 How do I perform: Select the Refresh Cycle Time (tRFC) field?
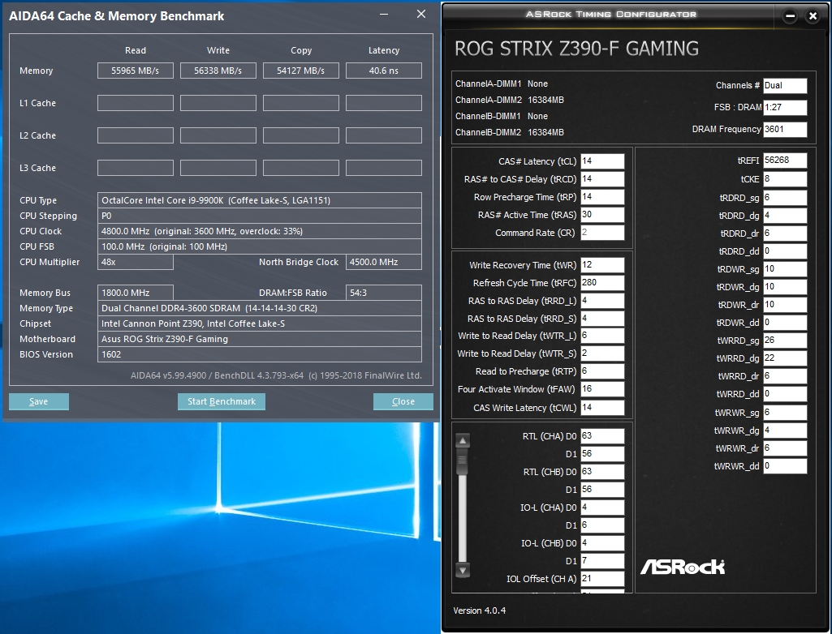602,282
